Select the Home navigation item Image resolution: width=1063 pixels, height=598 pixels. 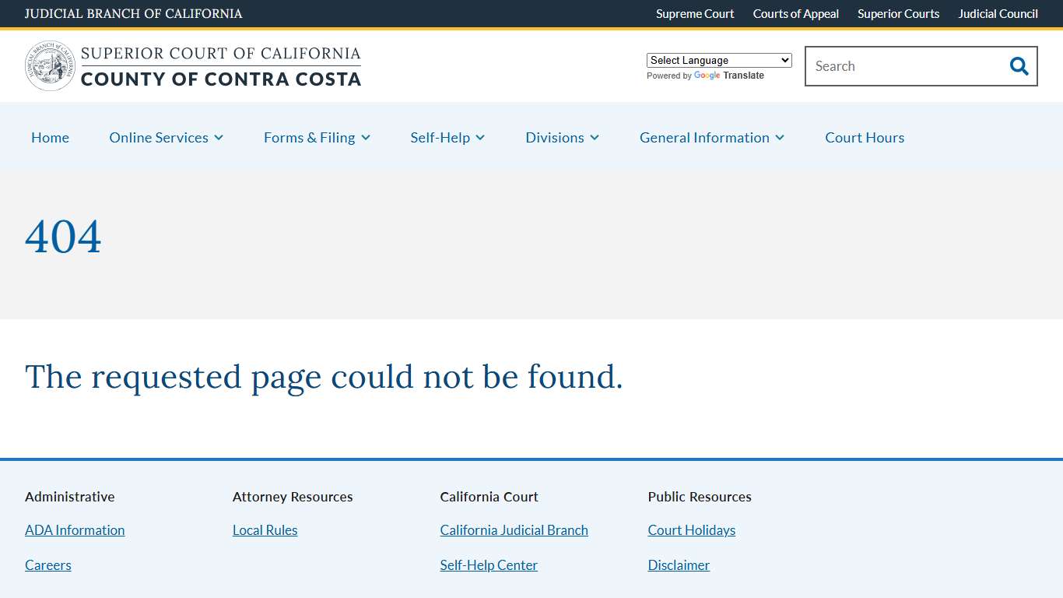coord(50,137)
